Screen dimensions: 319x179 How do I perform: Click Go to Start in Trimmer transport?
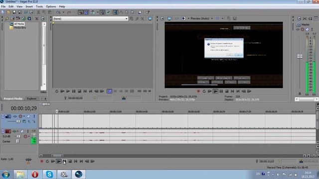pos(85,91)
